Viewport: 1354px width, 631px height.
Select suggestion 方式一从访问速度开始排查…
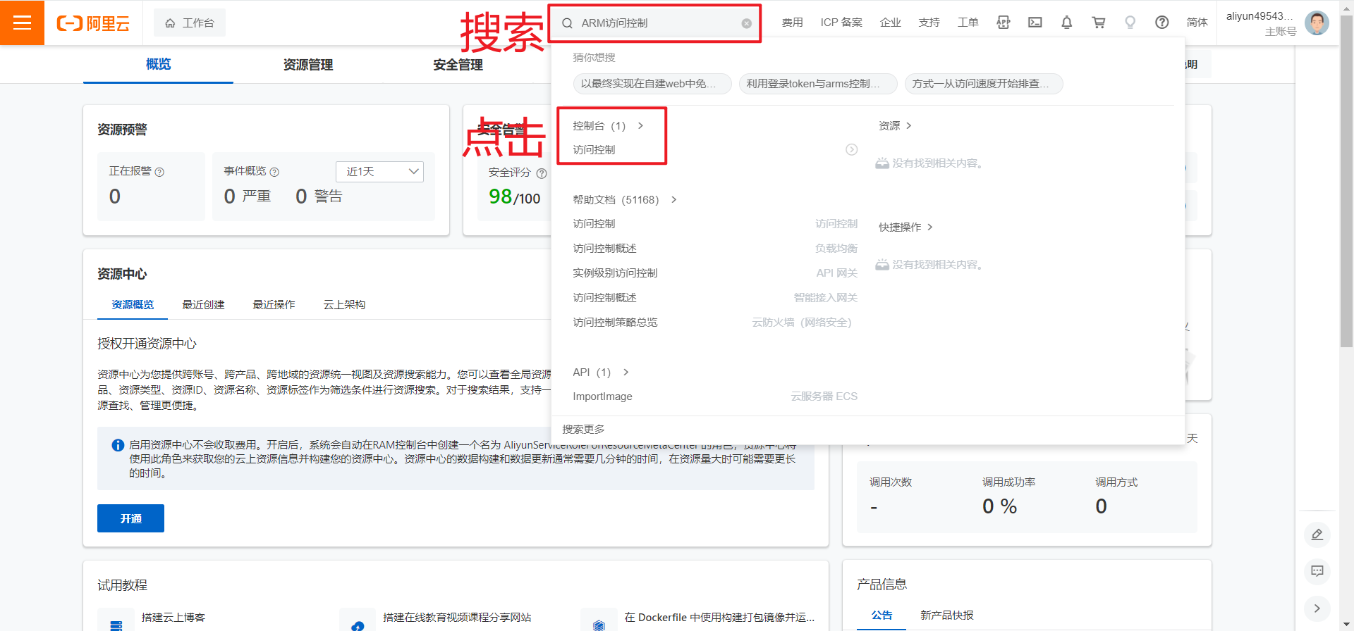[984, 84]
